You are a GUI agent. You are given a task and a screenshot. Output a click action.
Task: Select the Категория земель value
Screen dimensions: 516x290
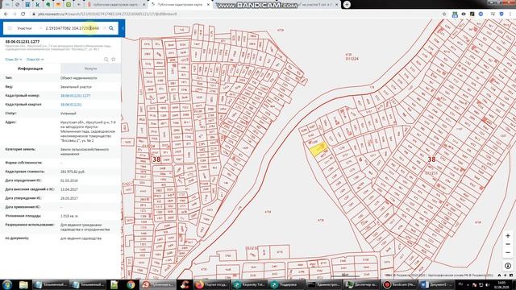(85, 151)
